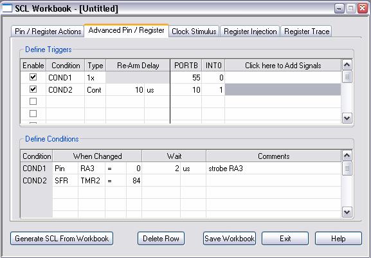Open the Type cell showing Cont
Screen dimensions: 371x258
point(95,89)
